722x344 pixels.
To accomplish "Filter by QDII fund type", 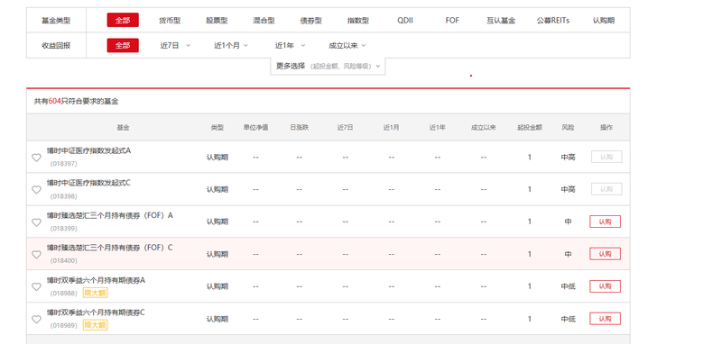I will point(405,20).
